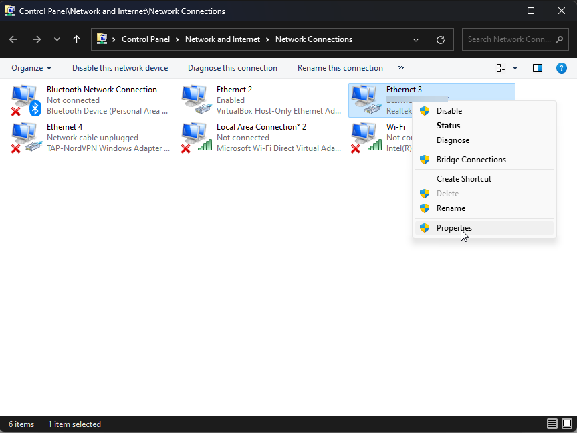
Task: Click the Ethernet 4 name label
Action: [x=64, y=127]
